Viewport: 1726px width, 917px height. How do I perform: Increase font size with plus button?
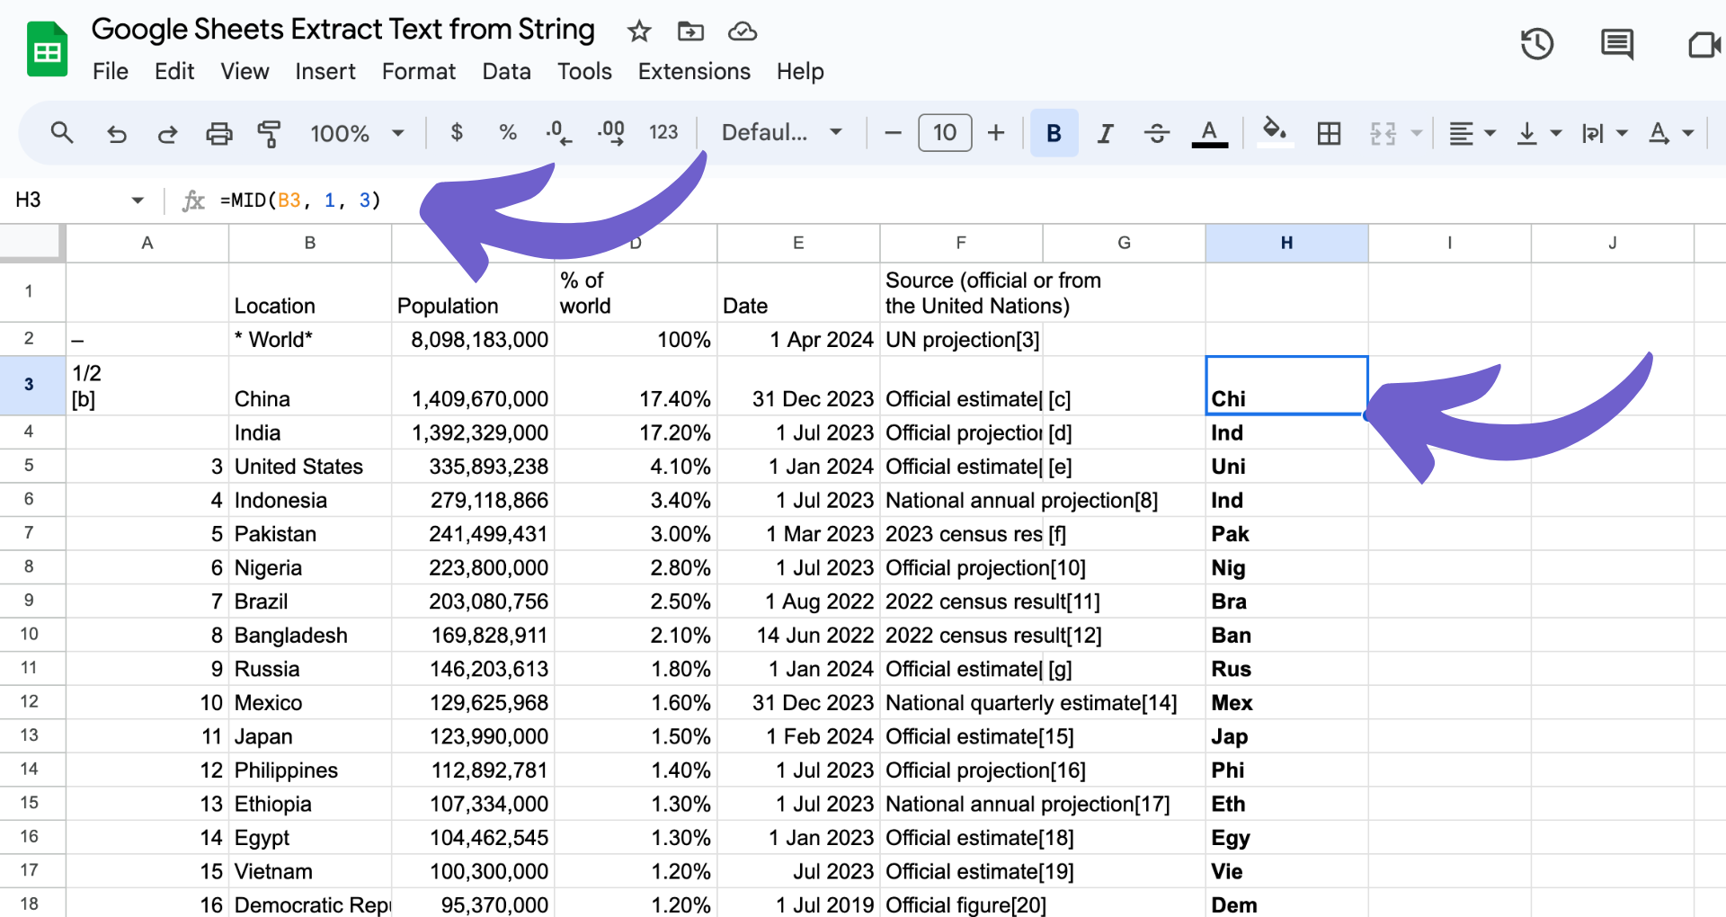point(995,133)
